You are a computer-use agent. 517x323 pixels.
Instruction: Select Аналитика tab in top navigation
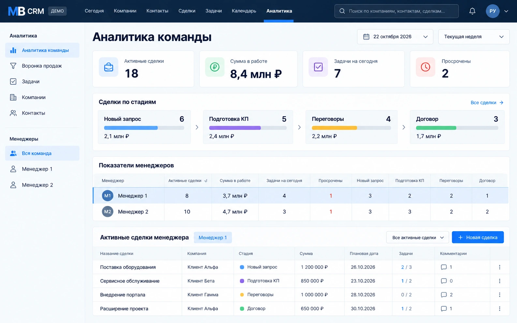tap(279, 11)
